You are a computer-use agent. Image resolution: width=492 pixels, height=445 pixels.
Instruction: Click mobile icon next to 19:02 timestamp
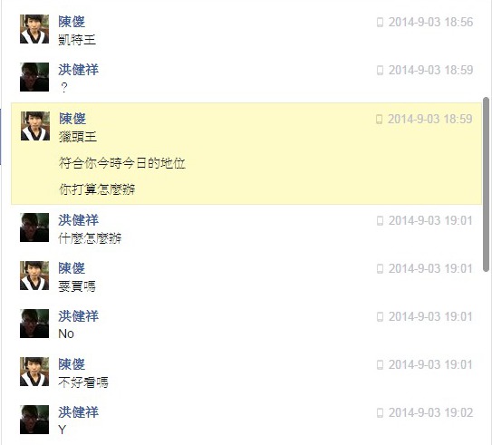point(380,412)
